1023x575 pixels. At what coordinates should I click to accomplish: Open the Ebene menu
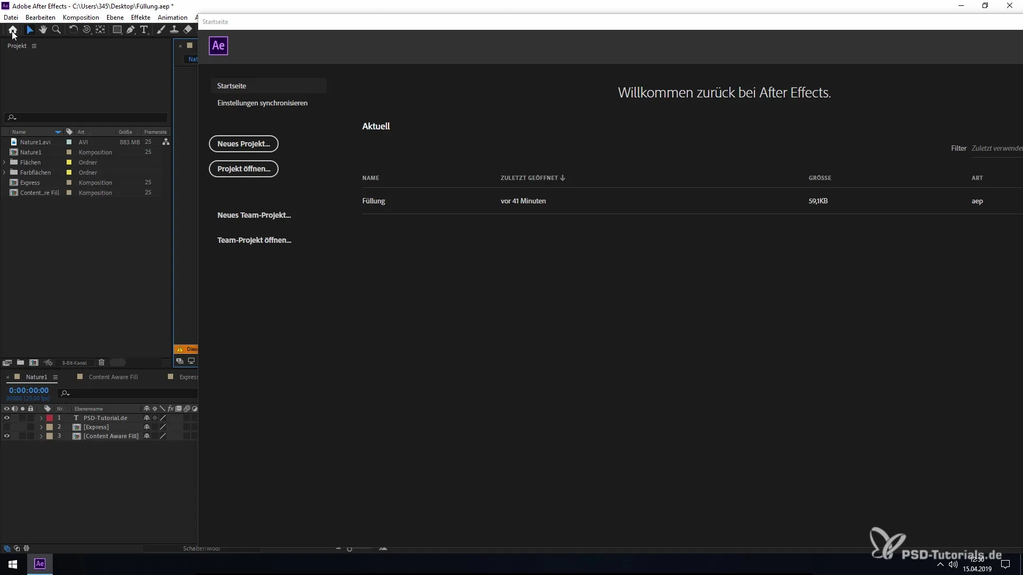[115, 18]
